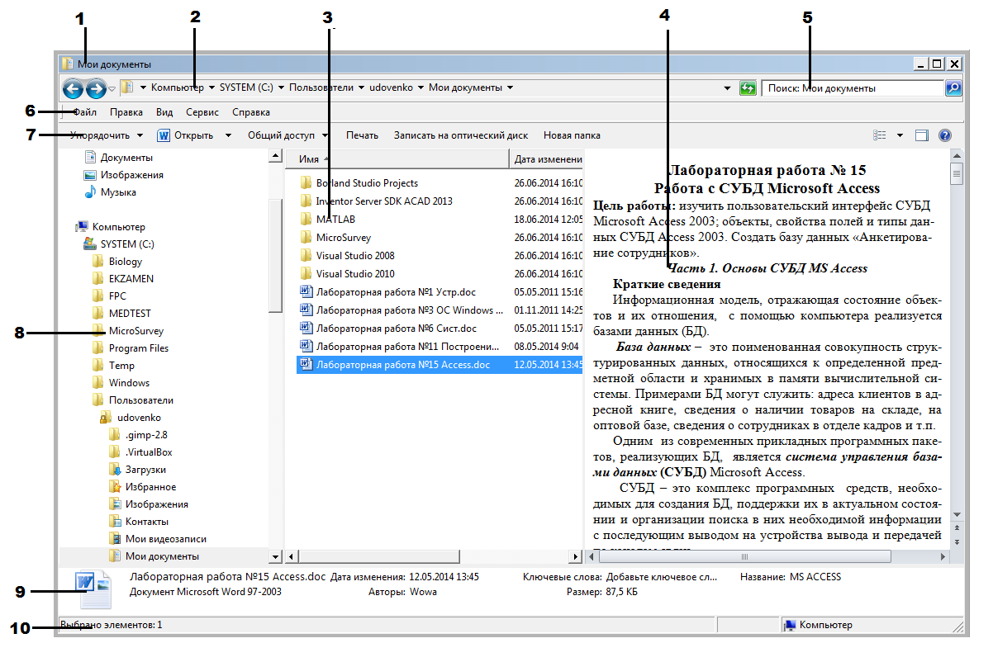Click the Компьютер icon in the status bar

(x=790, y=626)
